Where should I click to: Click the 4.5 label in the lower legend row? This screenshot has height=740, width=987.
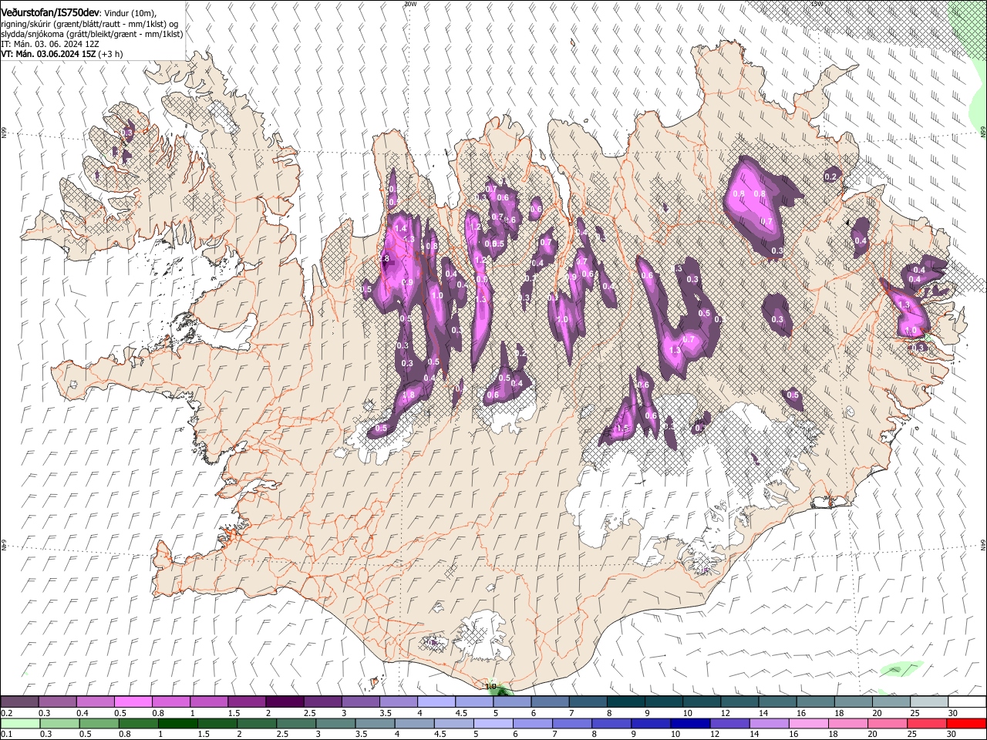440,734
